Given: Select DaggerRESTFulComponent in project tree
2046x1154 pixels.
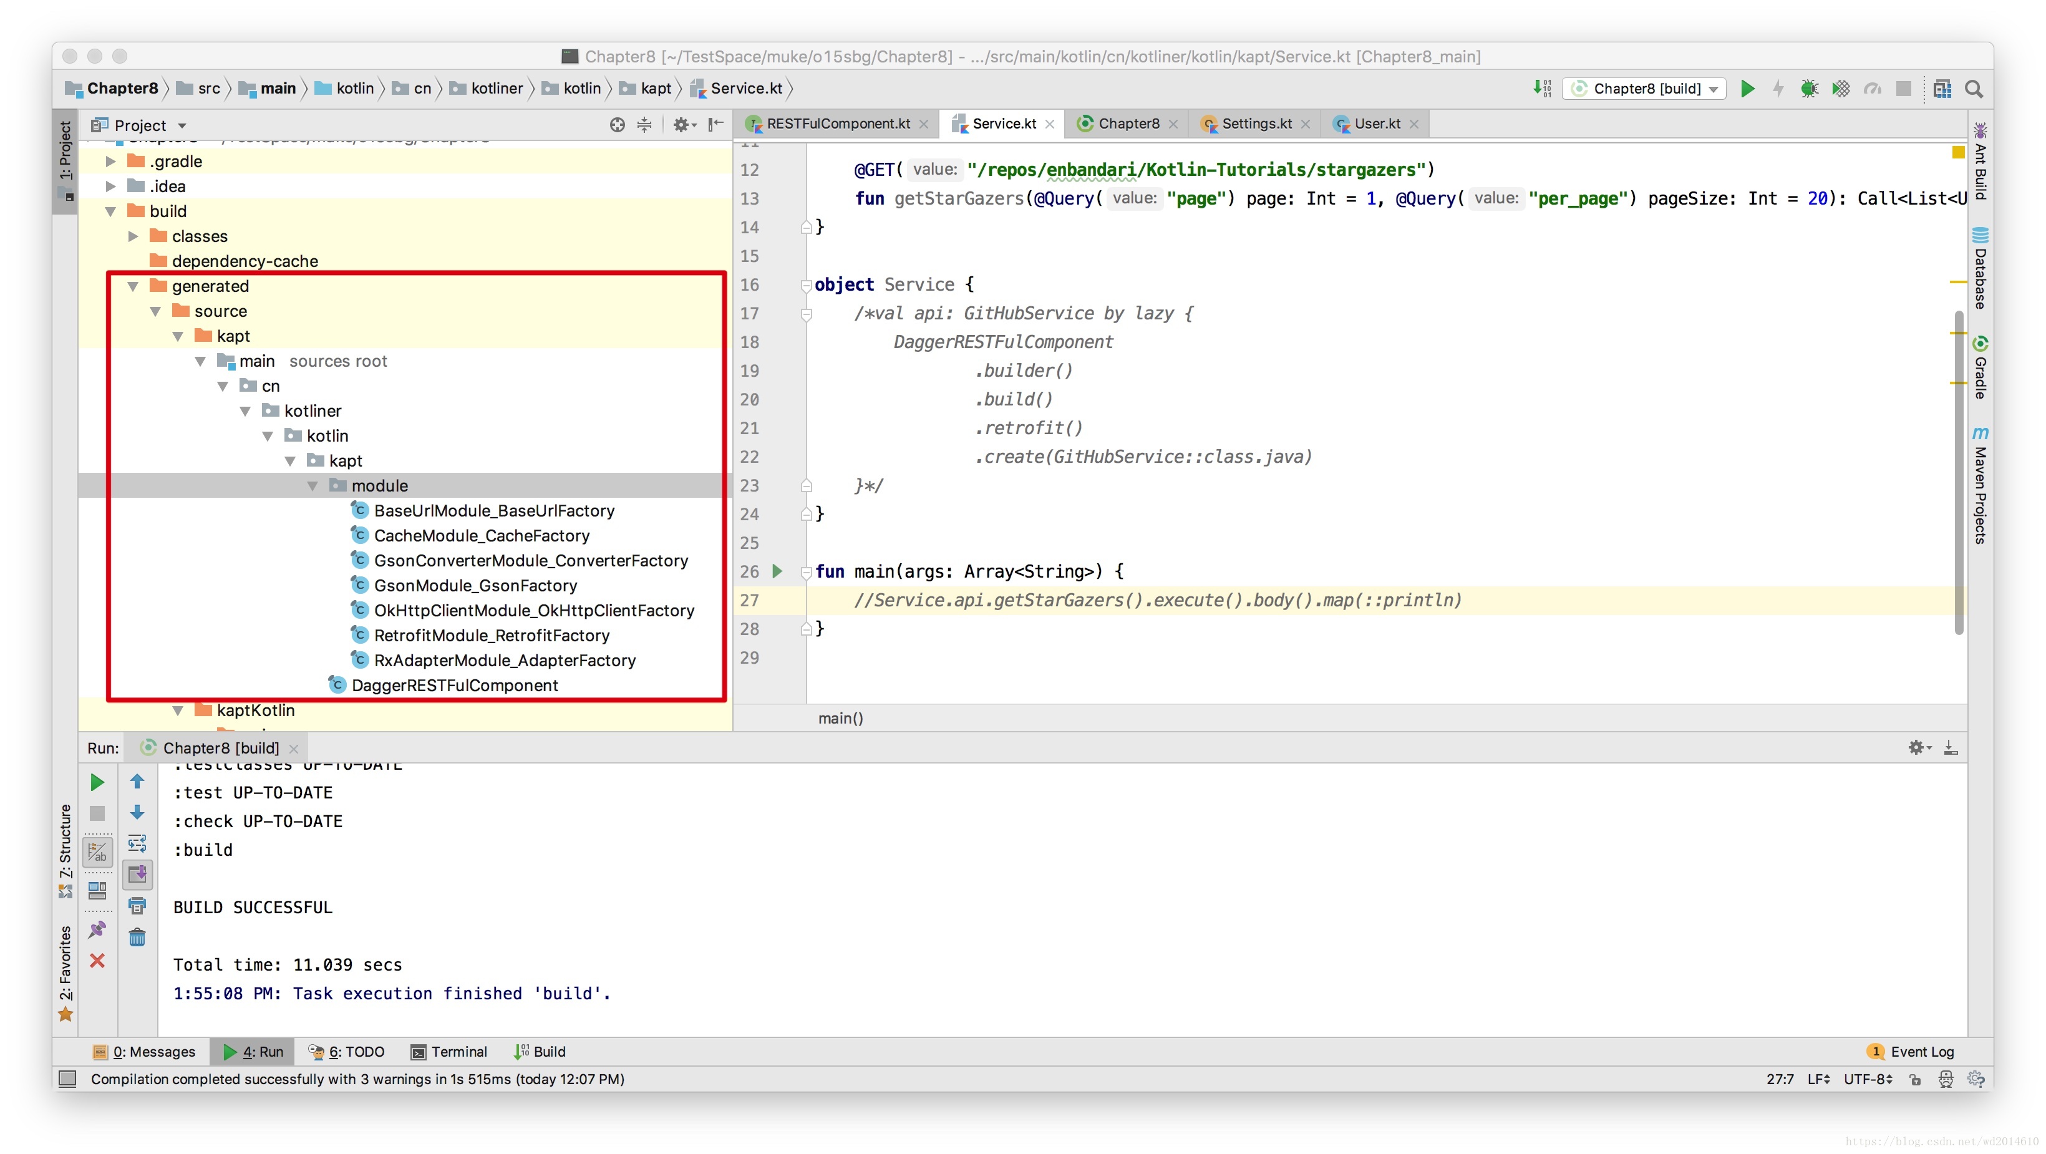Looking at the screenshot, I should point(453,686).
